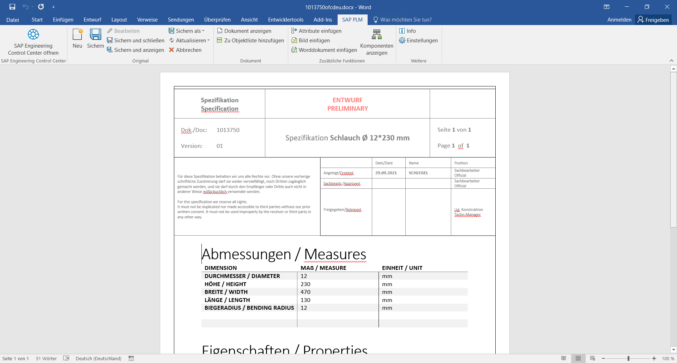
Task: Click 'Was möchten Sie tun?' search
Action: (x=403, y=20)
